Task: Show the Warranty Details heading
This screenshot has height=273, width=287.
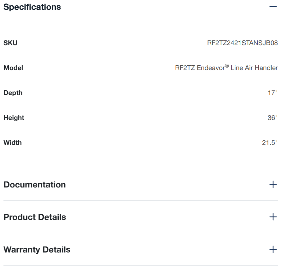Action: (37, 250)
